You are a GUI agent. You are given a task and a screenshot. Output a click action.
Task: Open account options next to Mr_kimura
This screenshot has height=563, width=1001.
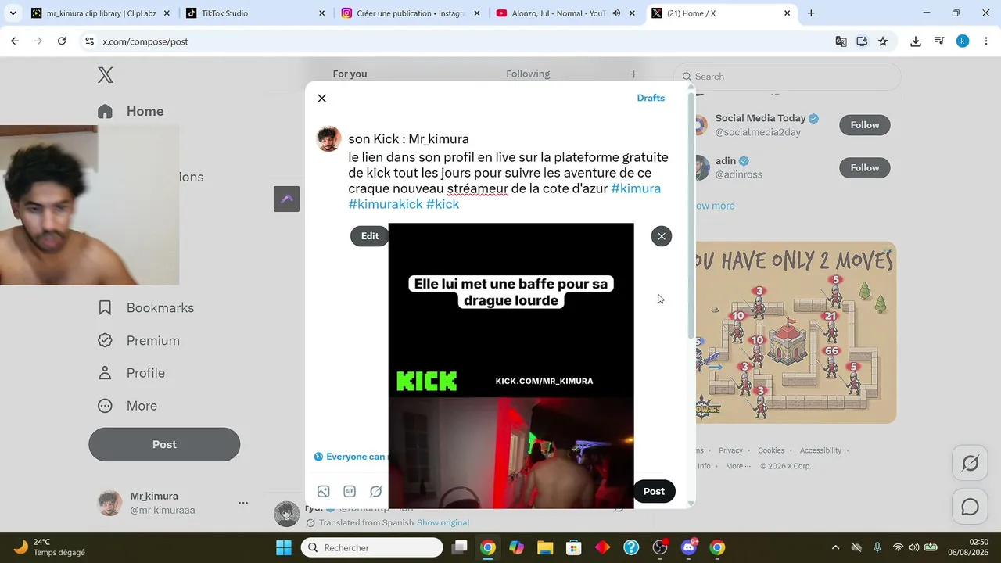(243, 503)
